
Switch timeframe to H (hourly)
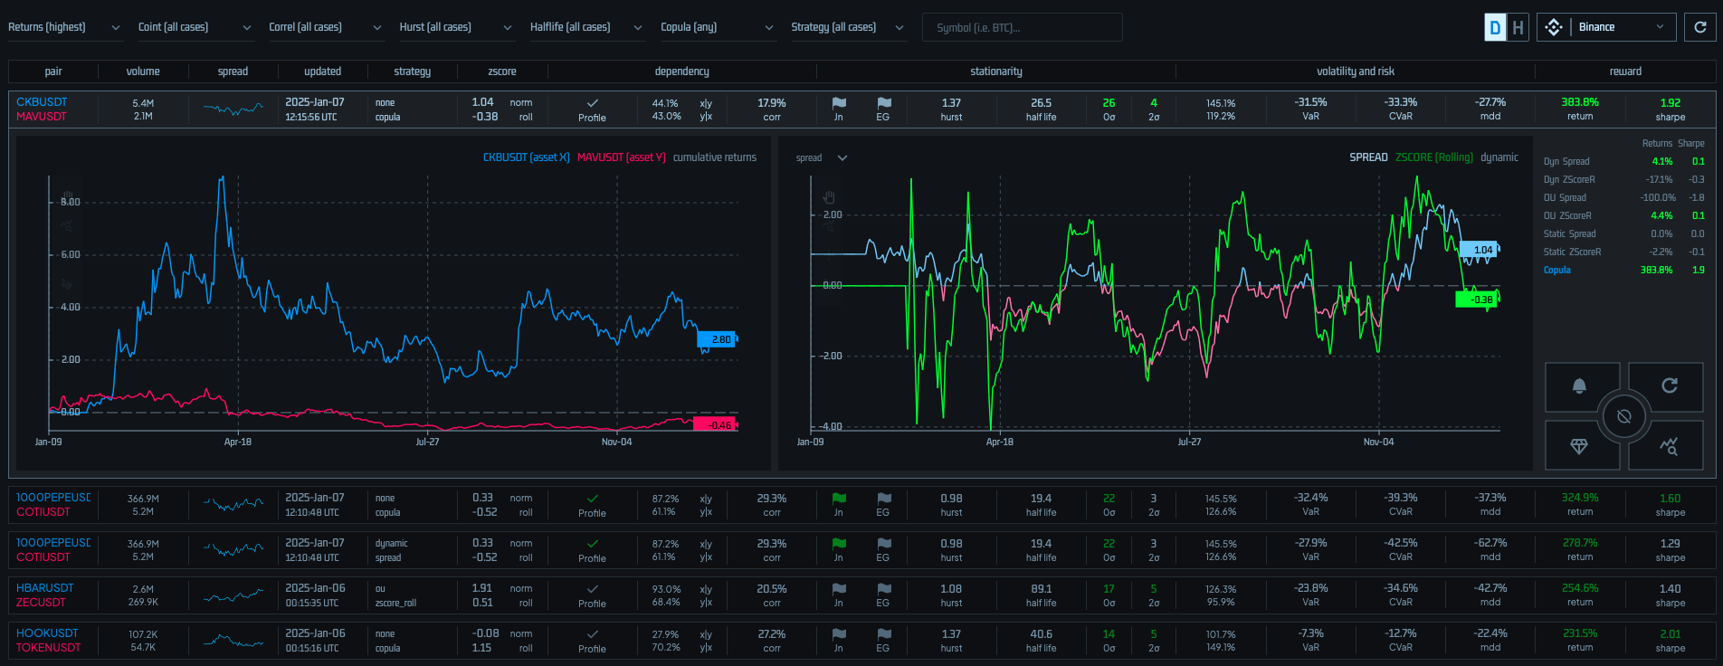coord(1518,27)
